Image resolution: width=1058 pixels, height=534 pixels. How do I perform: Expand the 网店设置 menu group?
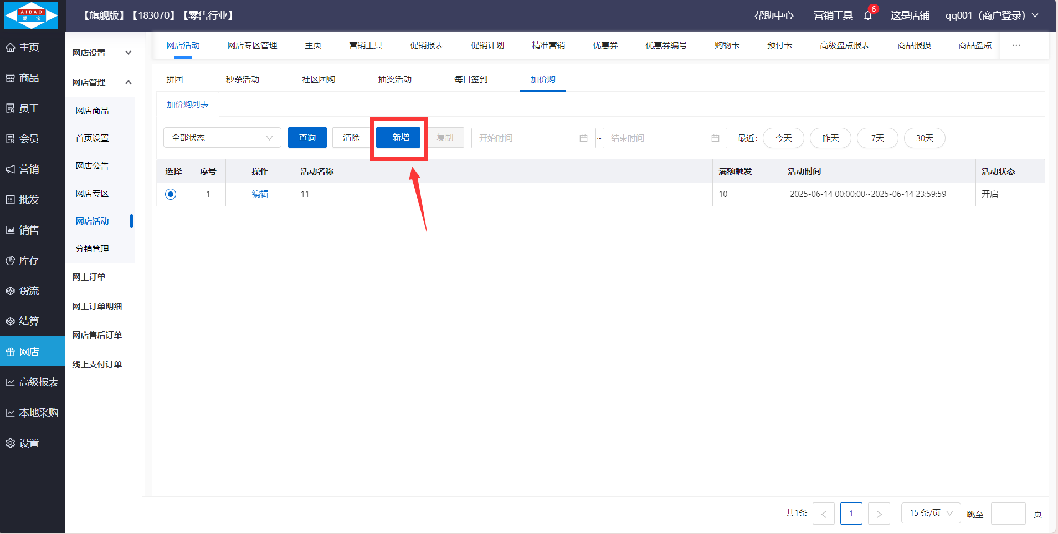(102, 53)
